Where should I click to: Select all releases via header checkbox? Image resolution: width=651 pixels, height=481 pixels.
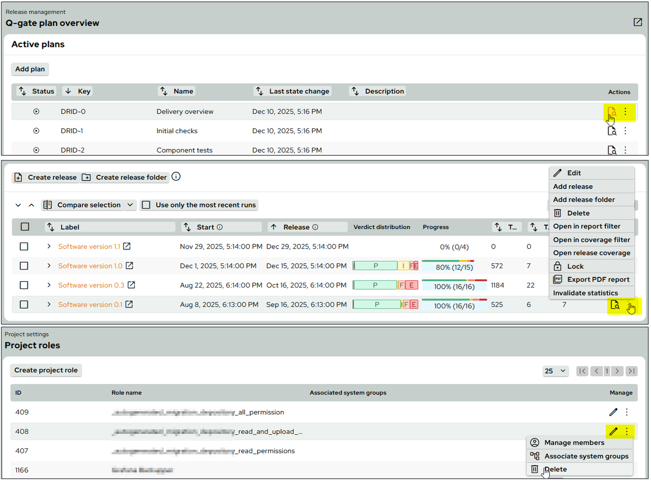tap(25, 227)
